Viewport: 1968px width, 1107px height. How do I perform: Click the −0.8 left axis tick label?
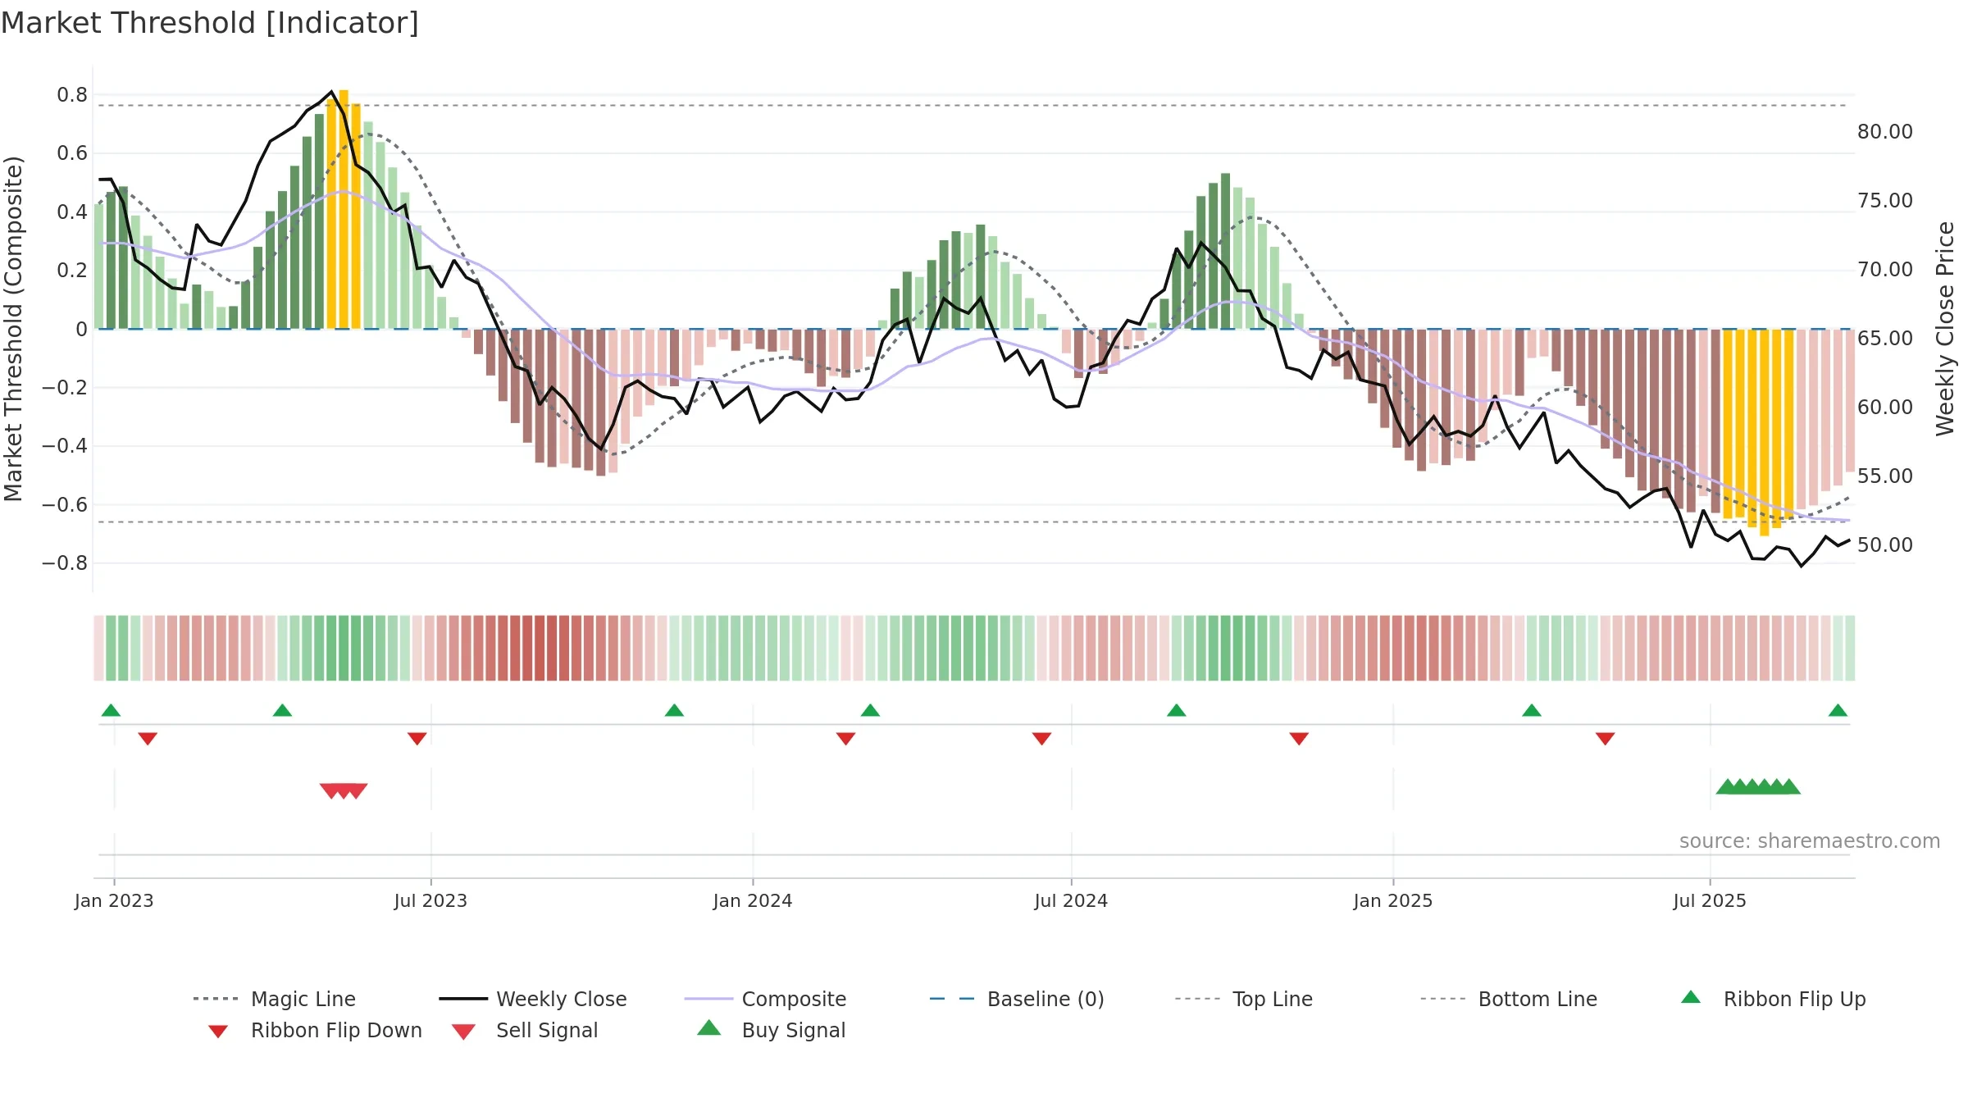click(65, 563)
